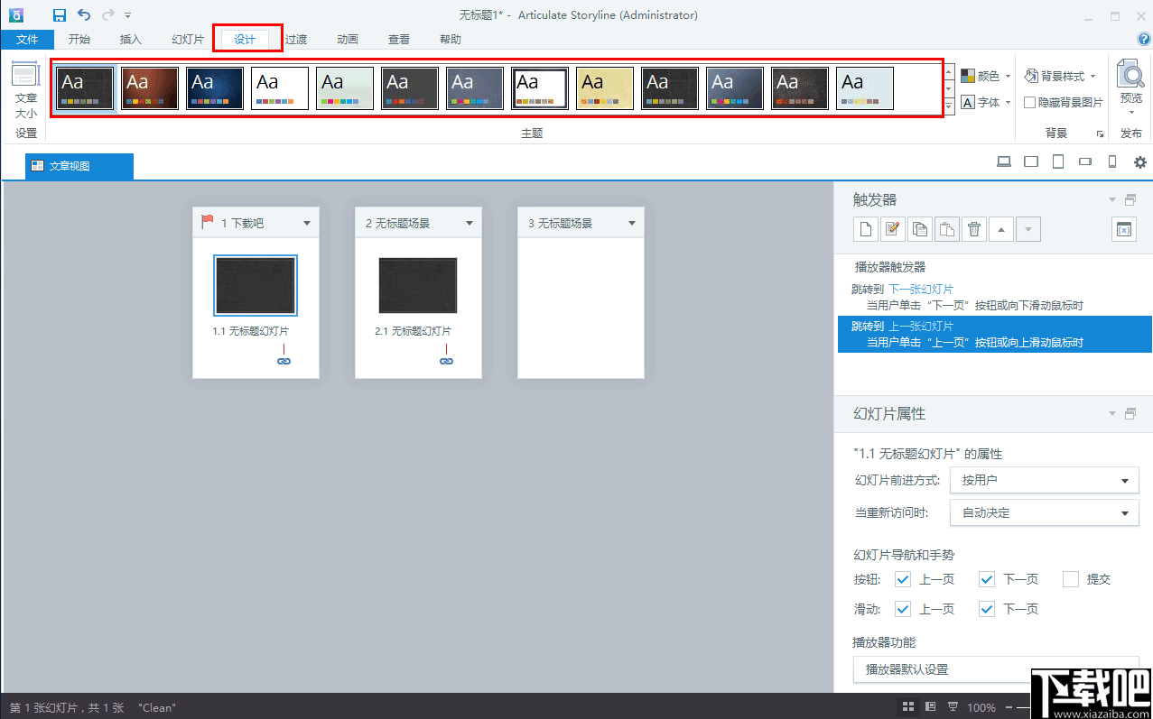1153x719 pixels.
Task: Open the dropdown on scene 2 无标题场景
Action: 469,222
